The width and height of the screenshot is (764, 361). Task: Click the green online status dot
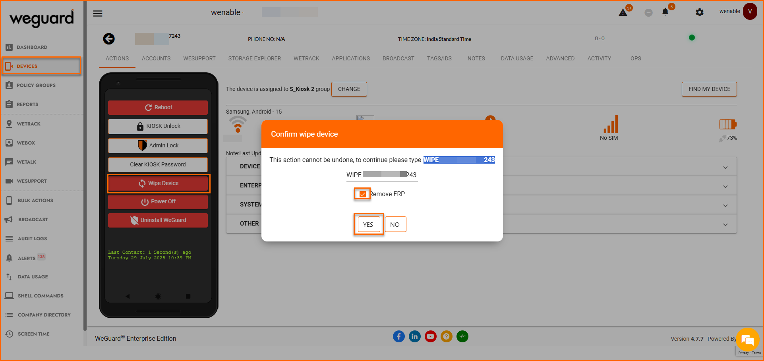[692, 38]
